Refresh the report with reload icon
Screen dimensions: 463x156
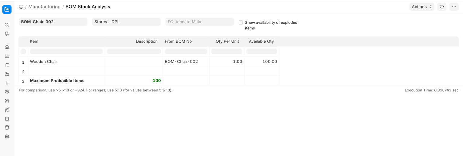click(x=442, y=7)
